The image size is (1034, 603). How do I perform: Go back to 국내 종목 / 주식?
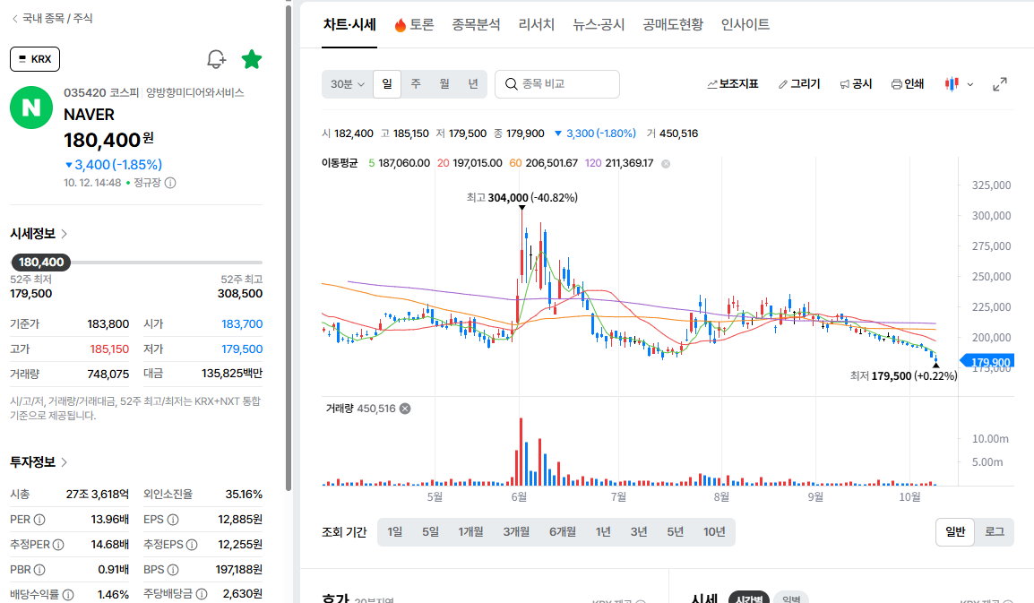[x=52, y=19]
